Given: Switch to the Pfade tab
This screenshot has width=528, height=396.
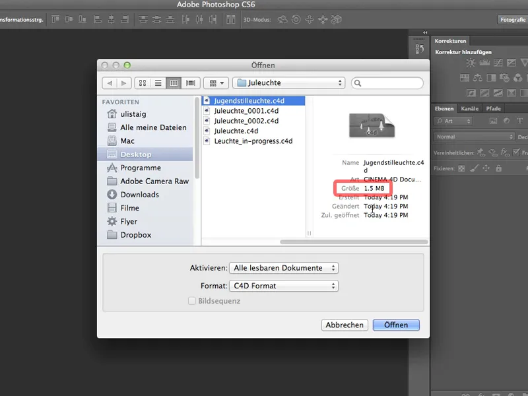Looking at the screenshot, I should coord(493,108).
